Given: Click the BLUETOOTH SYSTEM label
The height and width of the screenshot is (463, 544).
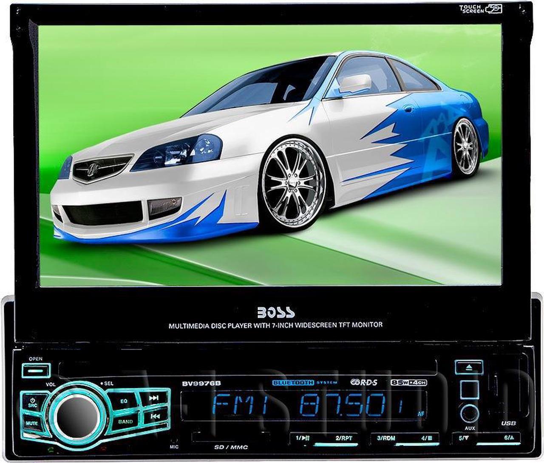Looking at the screenshot, I should click(x=305, y=383).
